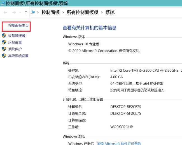Click Windows 版本 section header
The image size is (182, 145).
click(74, 37)
